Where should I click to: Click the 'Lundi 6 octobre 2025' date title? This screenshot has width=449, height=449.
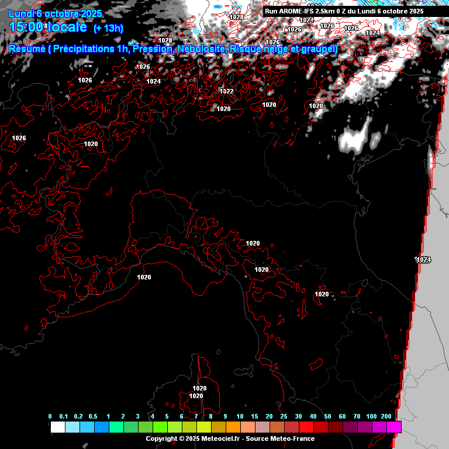pos(56,13)
